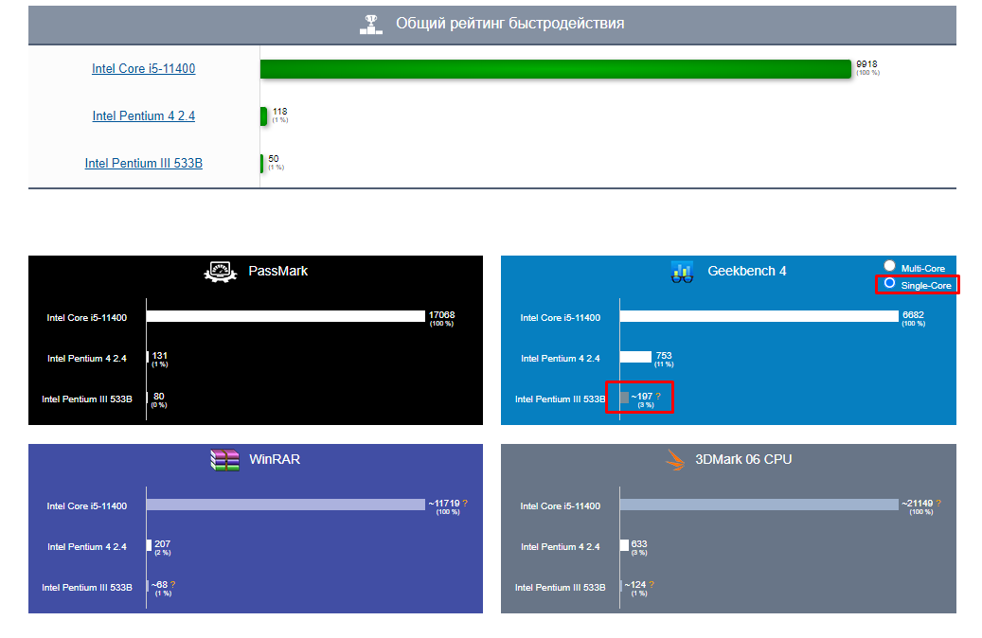982x638 pixels.
Task: Click the PassMark gauge icon
Action: (221, 272)
